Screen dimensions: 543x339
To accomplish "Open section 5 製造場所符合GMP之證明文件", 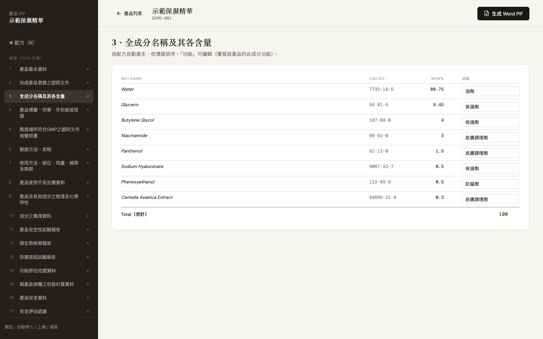I will click(x=49, y=133).
